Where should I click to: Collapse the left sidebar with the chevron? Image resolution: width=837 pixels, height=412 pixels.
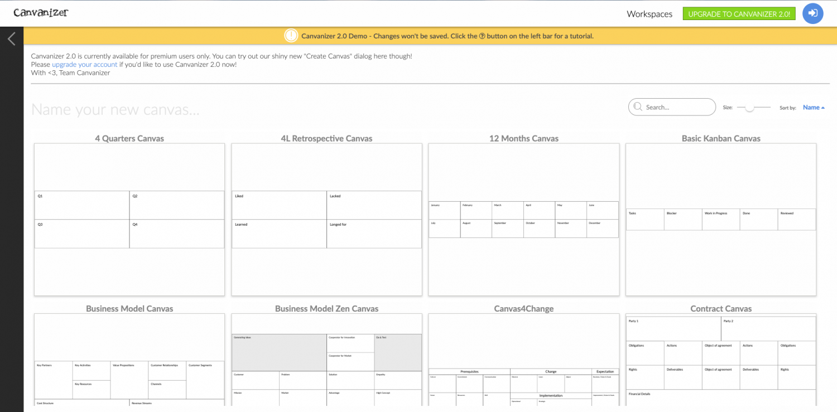(11, 38)
